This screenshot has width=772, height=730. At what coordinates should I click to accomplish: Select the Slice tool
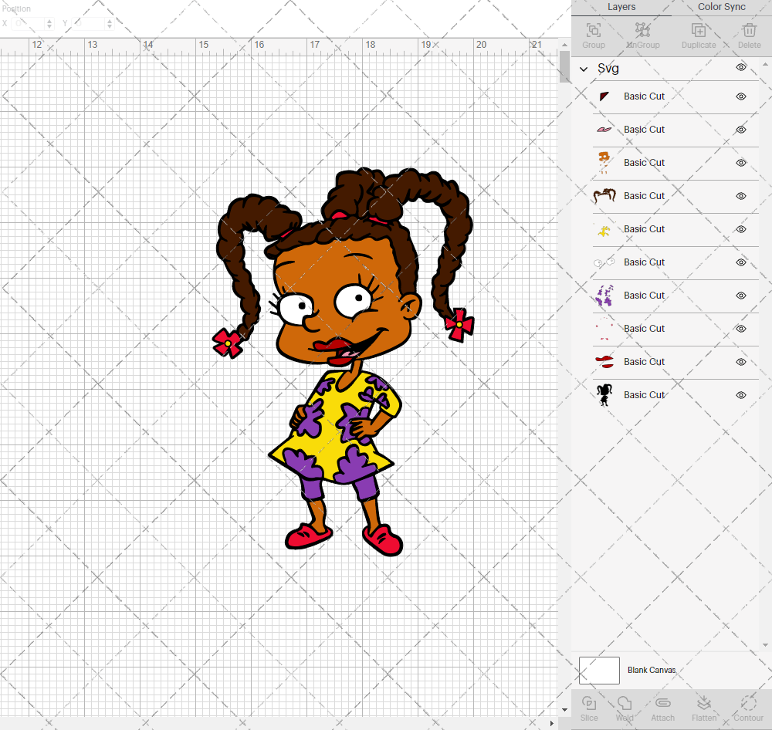click(589, 708)
